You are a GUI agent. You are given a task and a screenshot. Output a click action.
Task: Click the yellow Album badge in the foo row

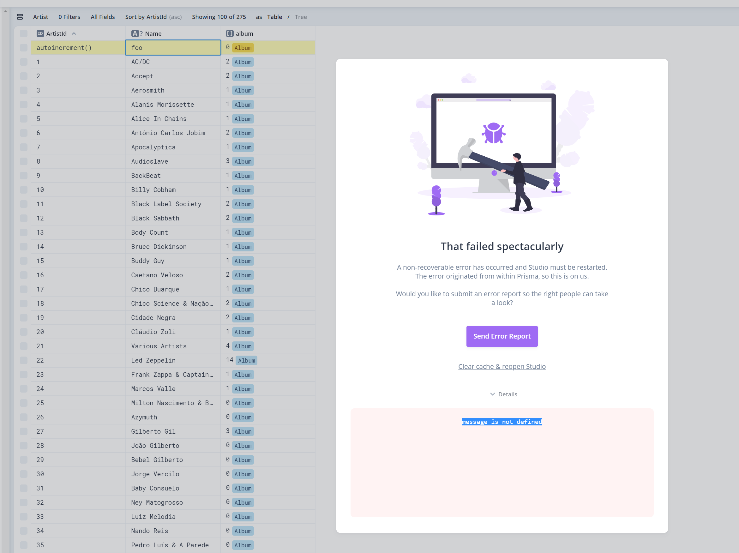(x=243, y=48)
